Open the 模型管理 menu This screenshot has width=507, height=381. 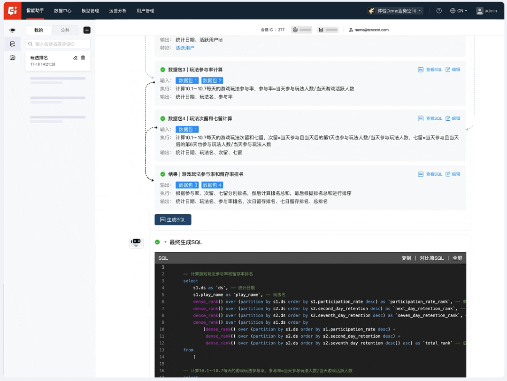click(90, 11)
